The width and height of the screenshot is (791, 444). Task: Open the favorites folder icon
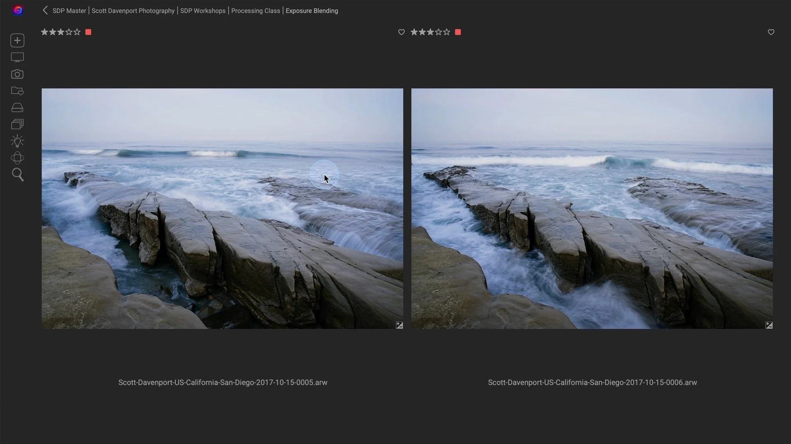tap(17, 91)
